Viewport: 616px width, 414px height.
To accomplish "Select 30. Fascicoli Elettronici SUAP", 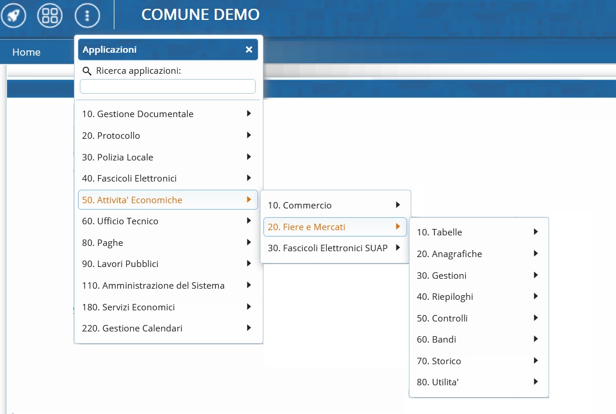I will (327, 248).
